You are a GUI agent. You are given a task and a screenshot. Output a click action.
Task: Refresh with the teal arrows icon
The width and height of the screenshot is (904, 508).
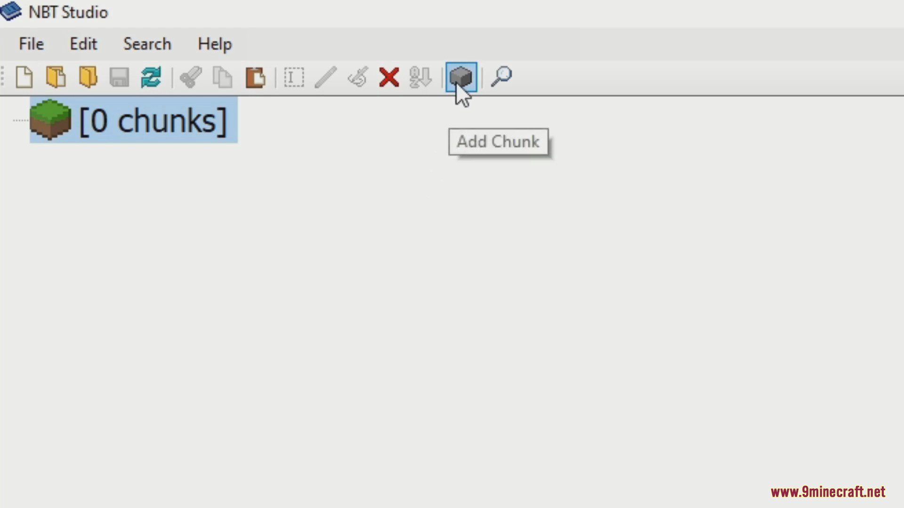(x=151, y=77)
